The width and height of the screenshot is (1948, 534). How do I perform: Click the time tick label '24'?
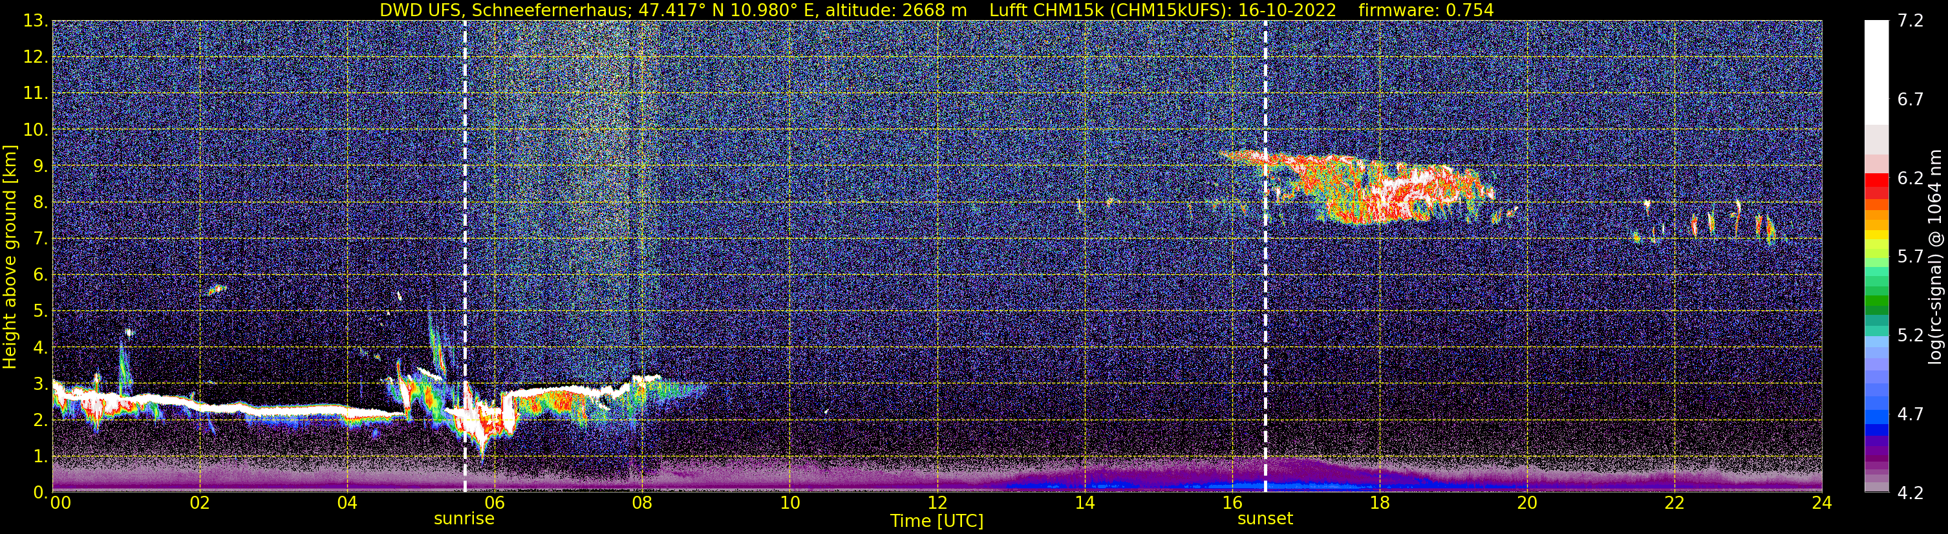tap(1822, 503)
